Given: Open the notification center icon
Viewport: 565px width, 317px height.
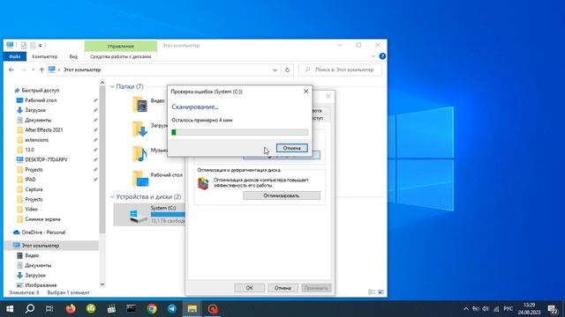Looking at the screenshot, I should coord(553,309).
